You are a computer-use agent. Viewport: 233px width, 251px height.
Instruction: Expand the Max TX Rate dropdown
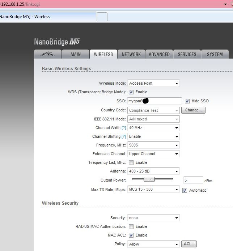point(153,189)
